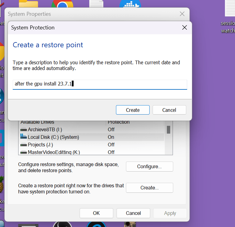Select the Projects (J:) drive row
This screenshot has width=235, height=227.
pyautogui.click(x=91, y=145)
